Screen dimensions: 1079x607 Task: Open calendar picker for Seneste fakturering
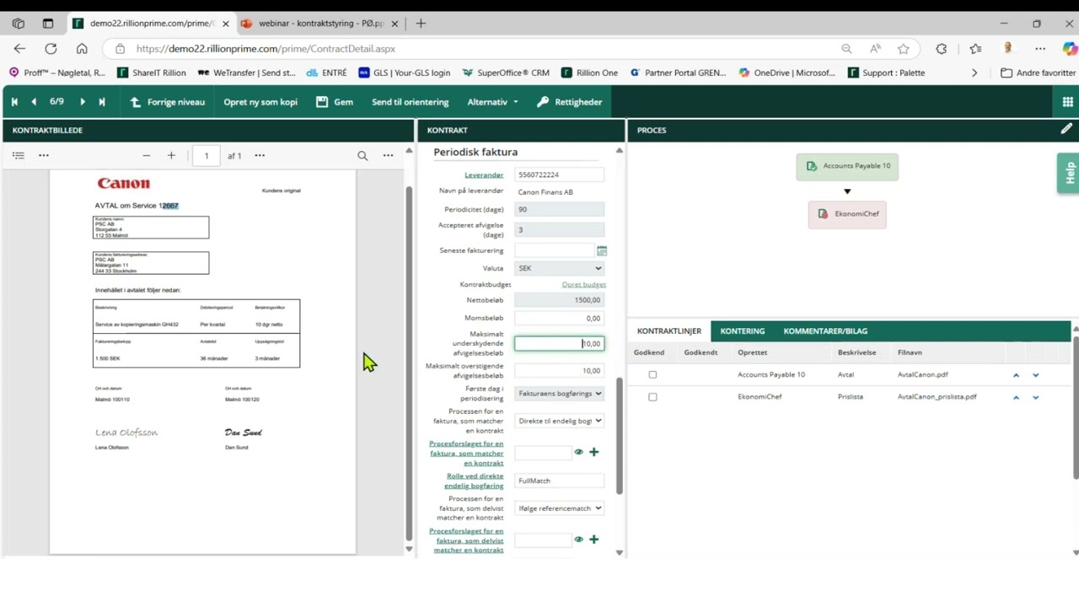click(x=602, y=251)
